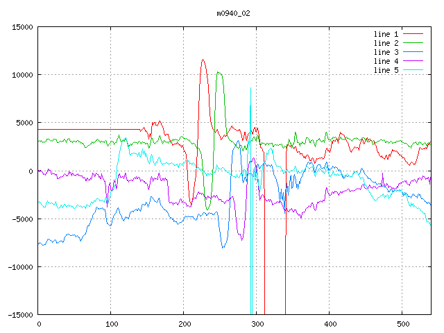
Task: Click the cyan legend sample for line 5
Action: click(x=413, y=69)
